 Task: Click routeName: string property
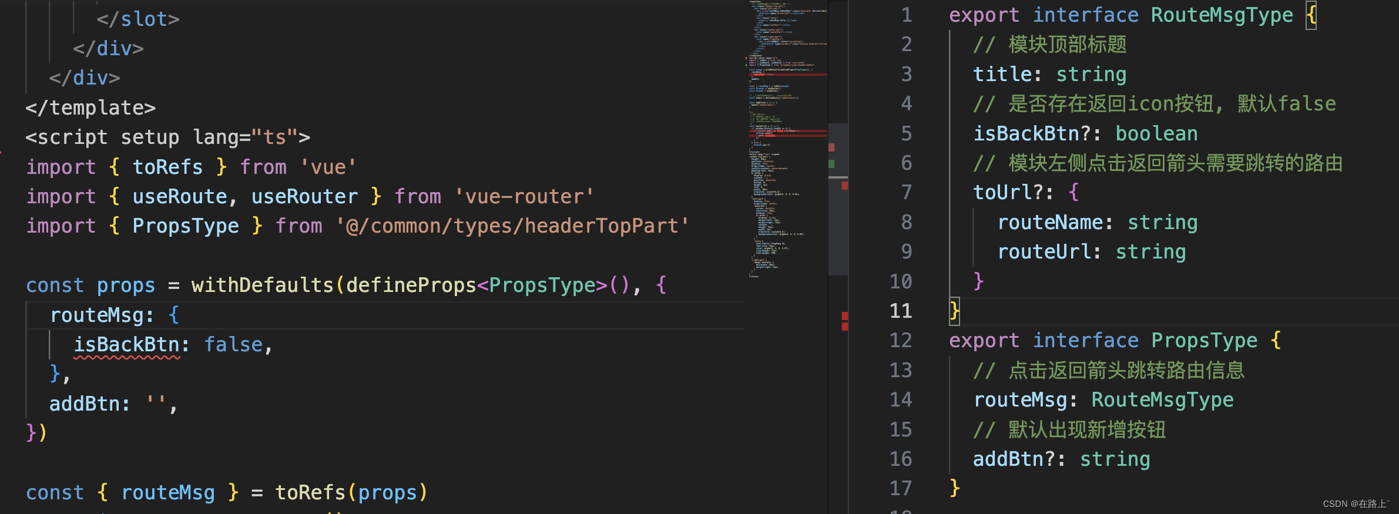click(x=1098, y=223)
